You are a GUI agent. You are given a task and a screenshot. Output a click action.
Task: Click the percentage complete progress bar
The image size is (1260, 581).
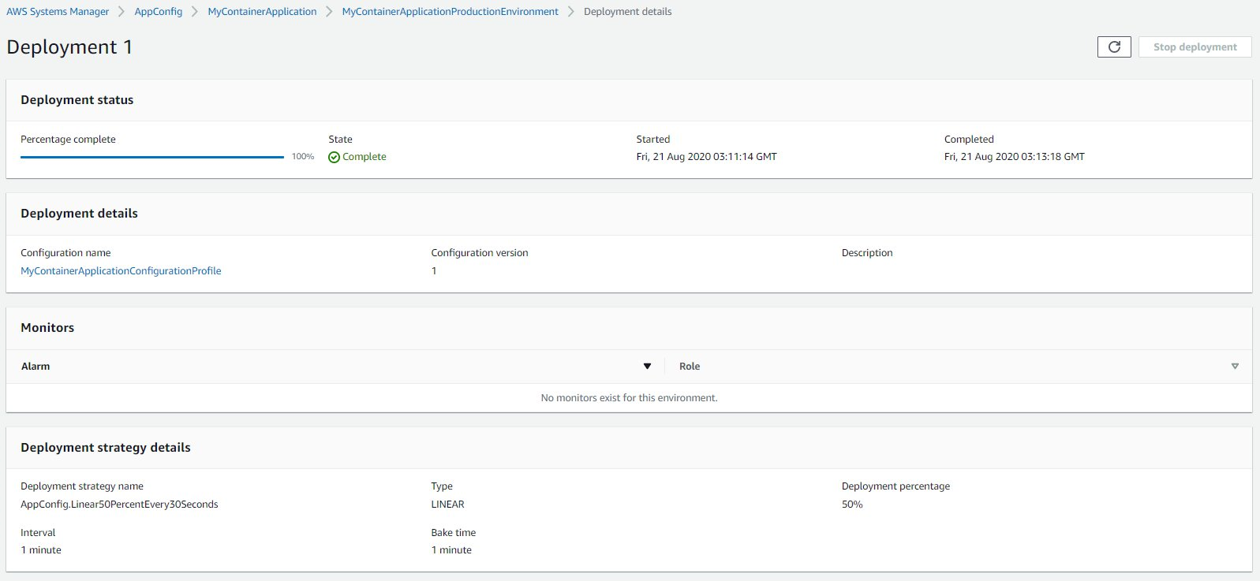(x=152, y=157)
